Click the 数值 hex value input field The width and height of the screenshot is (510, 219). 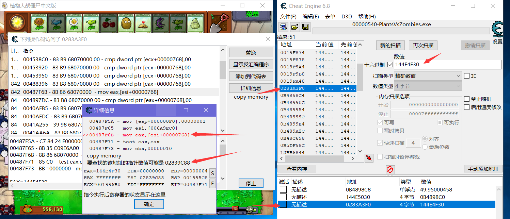448,64
